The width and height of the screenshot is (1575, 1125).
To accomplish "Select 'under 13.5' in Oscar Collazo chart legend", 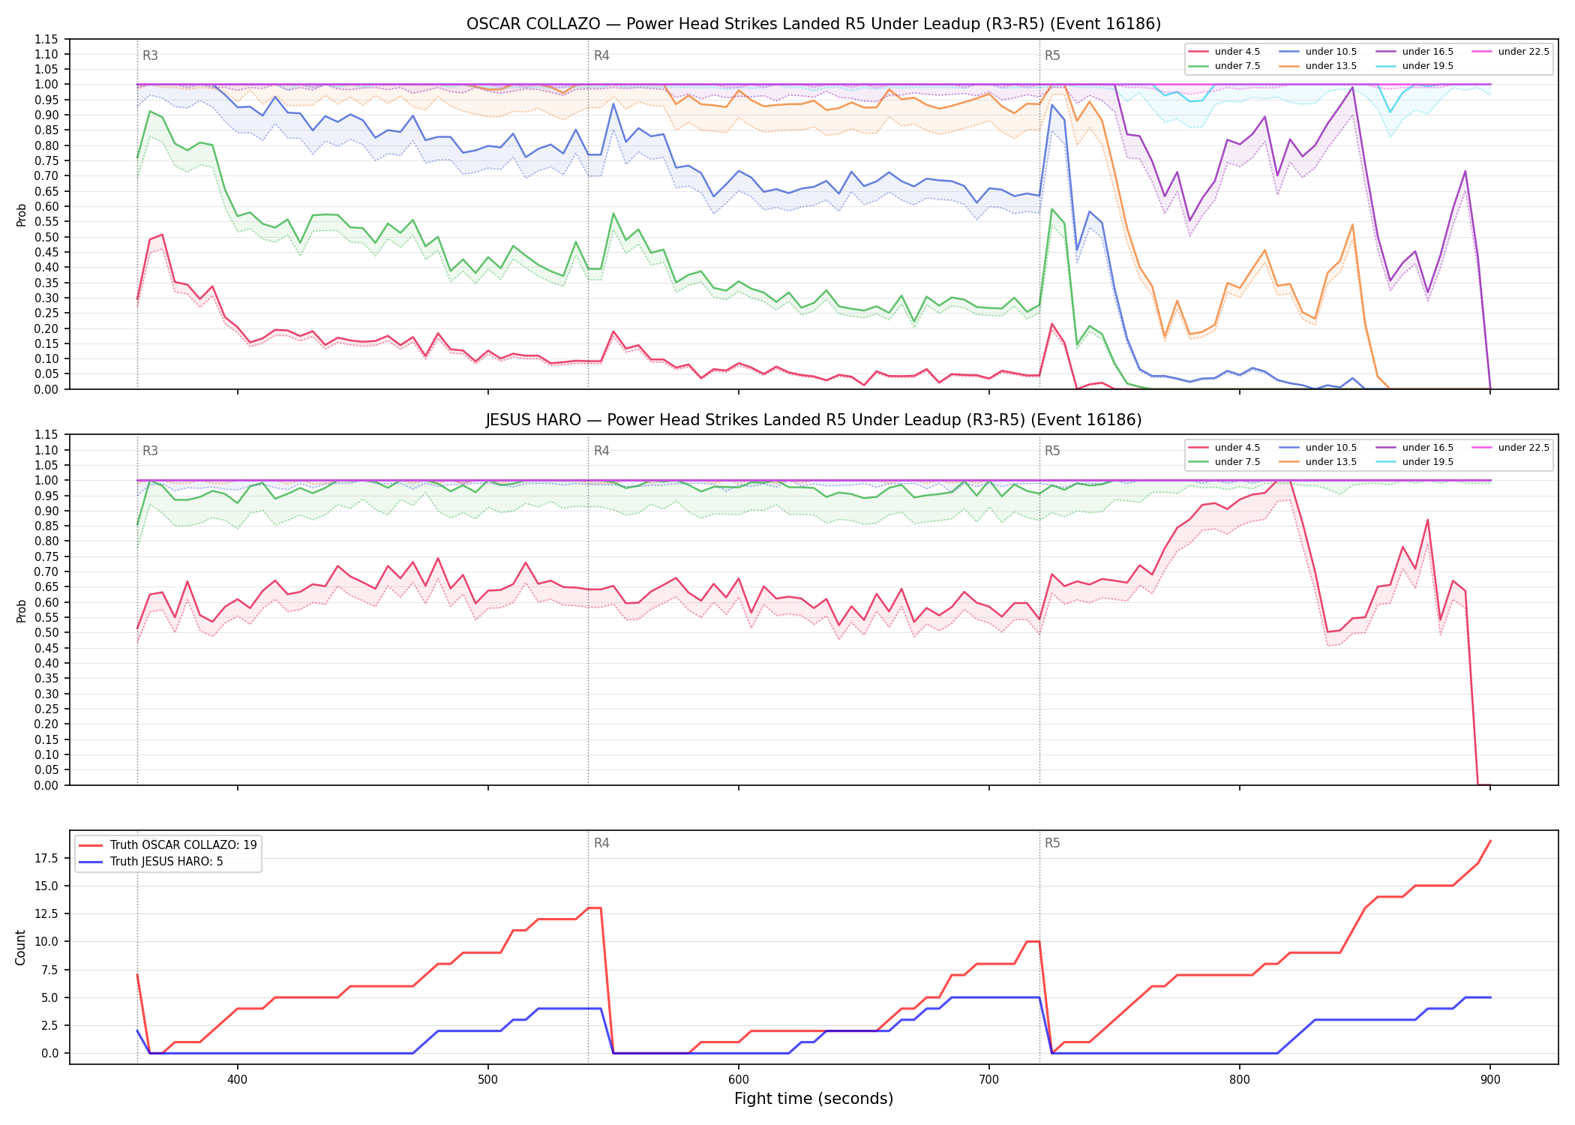I will pos(1318,66).
